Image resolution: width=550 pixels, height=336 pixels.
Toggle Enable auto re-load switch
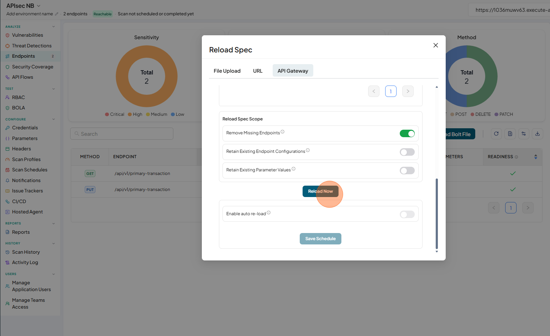tap(407, 214)
